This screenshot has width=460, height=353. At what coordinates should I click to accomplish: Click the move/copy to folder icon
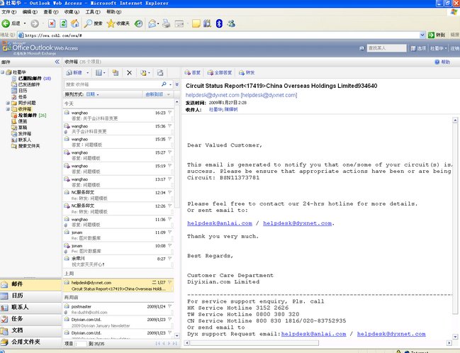[116, 72]
